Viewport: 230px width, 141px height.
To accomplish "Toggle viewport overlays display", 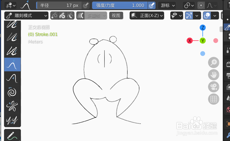I will coord(207,15).
